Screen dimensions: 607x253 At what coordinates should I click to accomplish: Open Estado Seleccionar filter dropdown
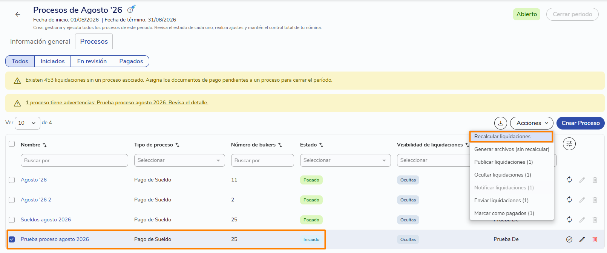pos(345,160)
